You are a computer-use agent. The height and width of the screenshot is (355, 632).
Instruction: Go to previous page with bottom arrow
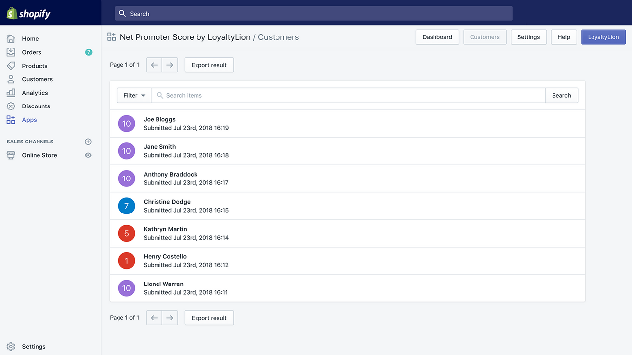(154, 318)
